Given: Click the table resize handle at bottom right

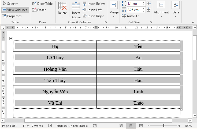Looking at the screenshot, I should (181, 109).
